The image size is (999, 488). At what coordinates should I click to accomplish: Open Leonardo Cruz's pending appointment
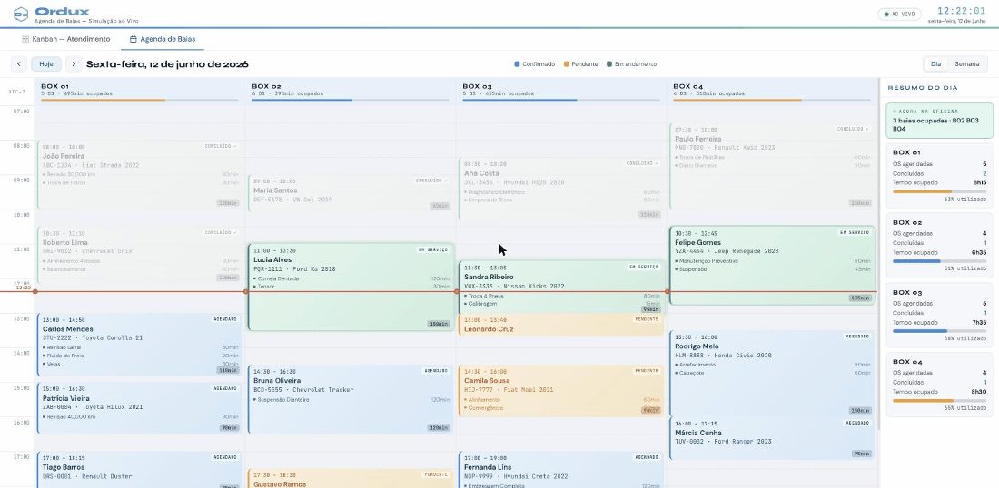pyautogui.click(x=560, y=325)
